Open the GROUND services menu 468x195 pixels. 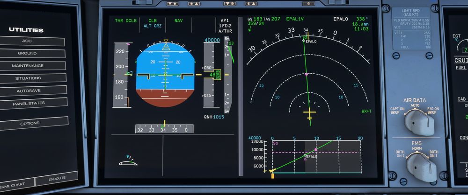(x=28, y=54)
